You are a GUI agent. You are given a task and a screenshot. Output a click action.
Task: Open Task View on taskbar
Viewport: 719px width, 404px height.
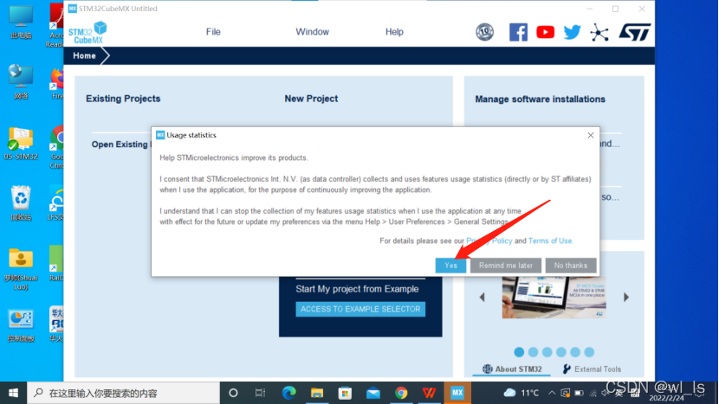[261, 393]
